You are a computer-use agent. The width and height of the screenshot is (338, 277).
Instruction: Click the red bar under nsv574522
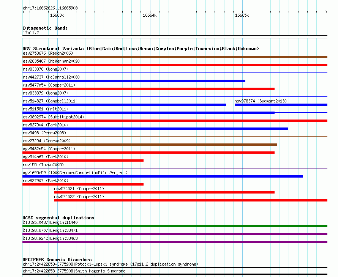tap(191, 200)
